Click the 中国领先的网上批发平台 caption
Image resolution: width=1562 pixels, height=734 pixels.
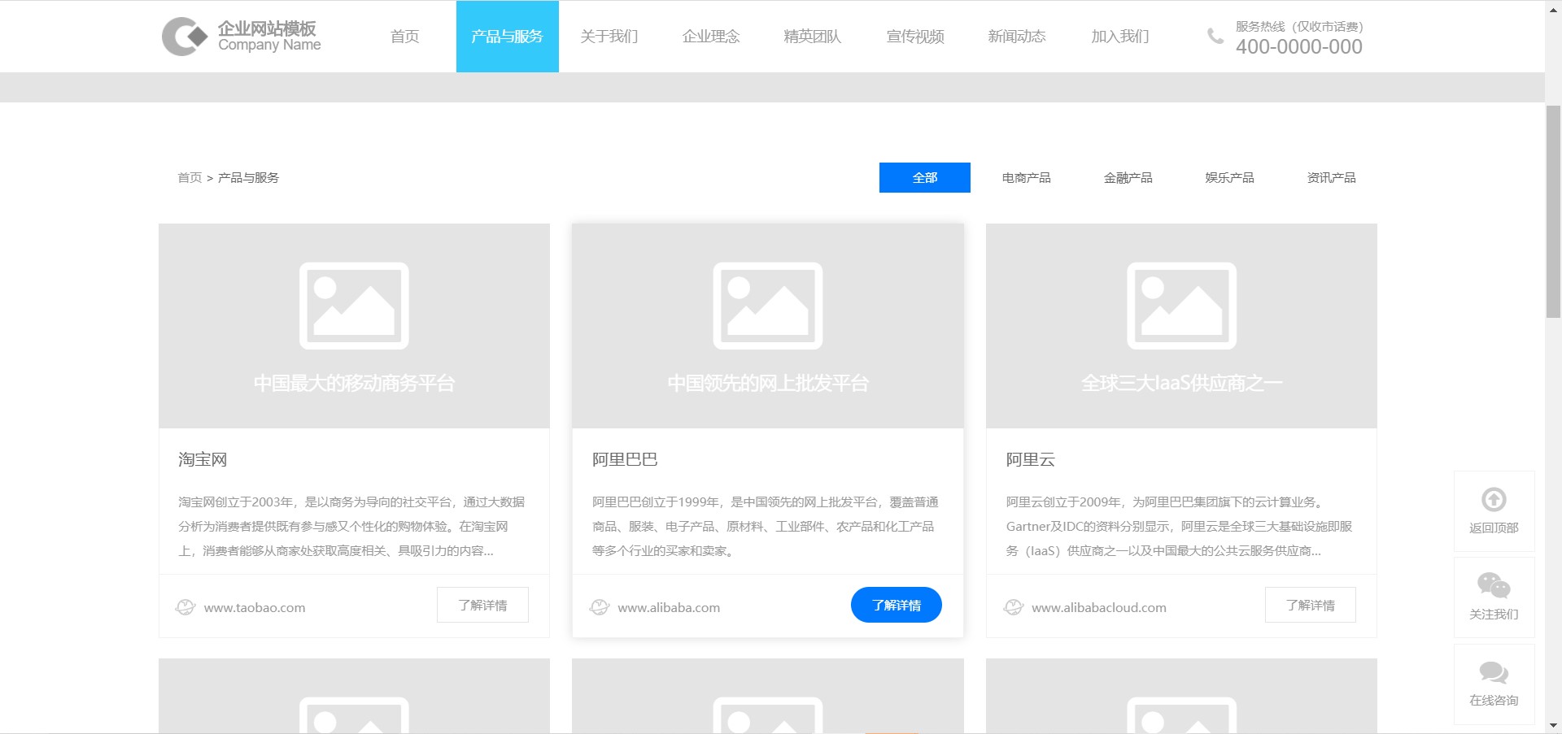(768, 383)
